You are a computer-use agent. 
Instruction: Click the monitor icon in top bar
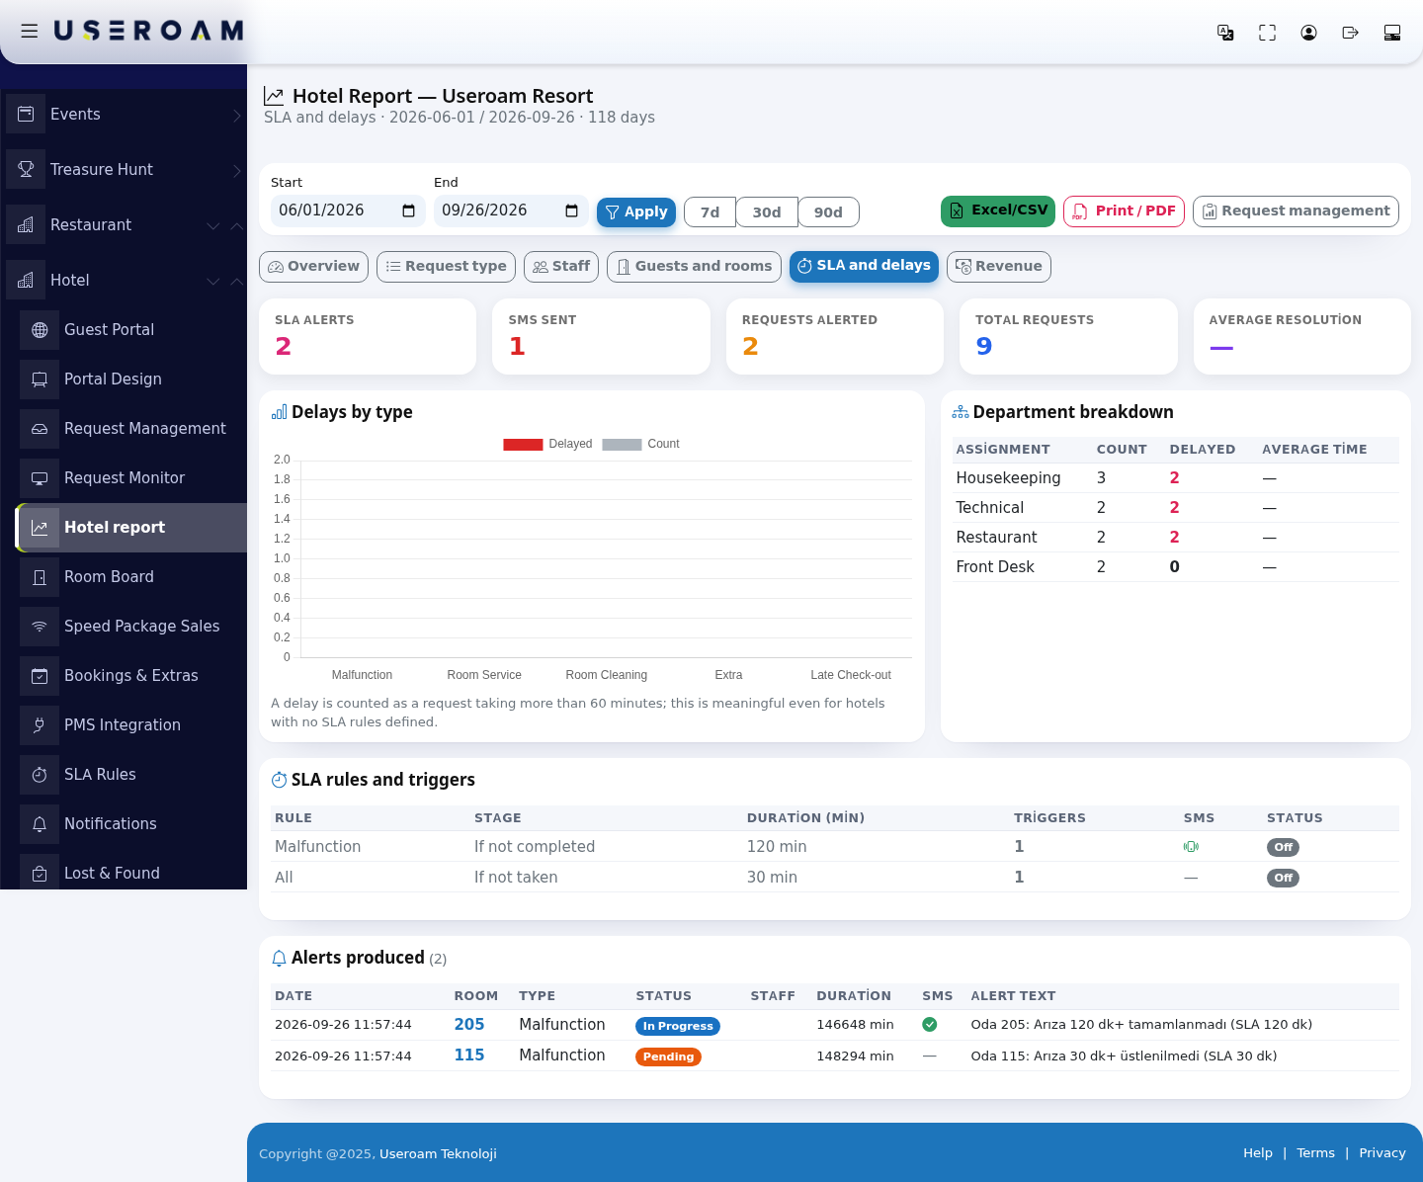(1392, 33)
